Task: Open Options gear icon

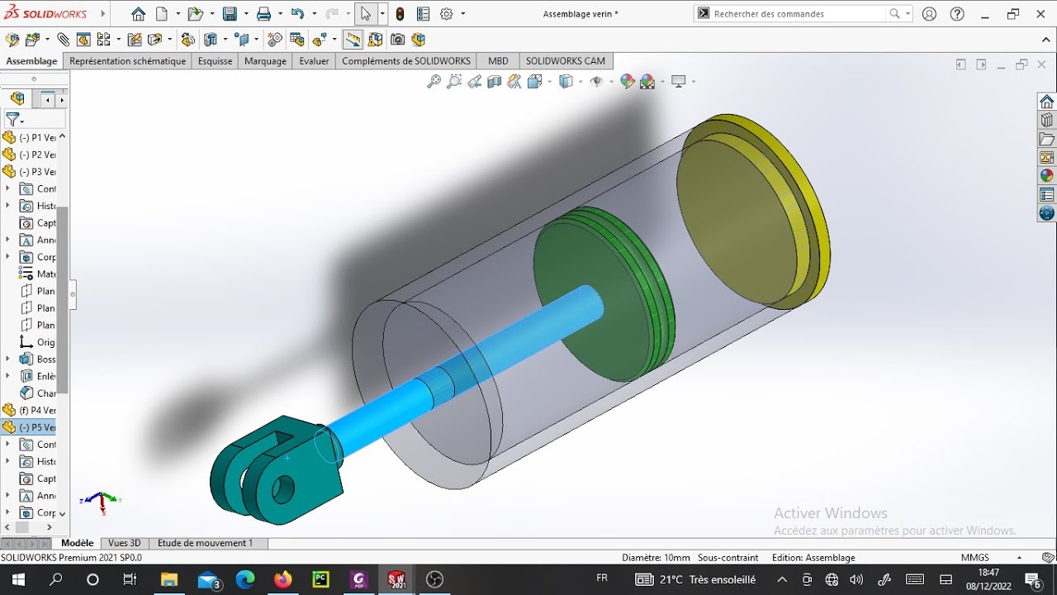Action: pos(447,14)
